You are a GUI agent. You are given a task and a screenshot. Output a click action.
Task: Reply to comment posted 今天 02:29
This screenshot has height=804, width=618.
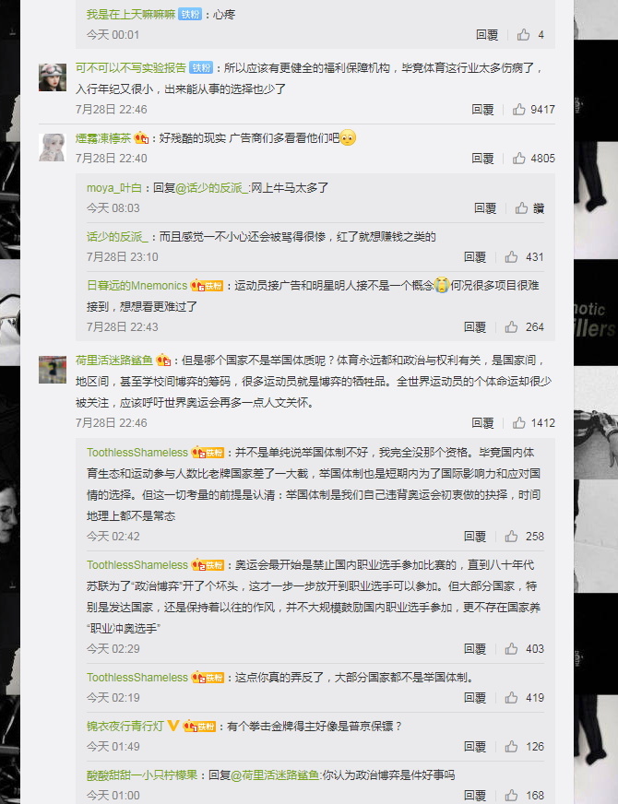coord(475,648)
